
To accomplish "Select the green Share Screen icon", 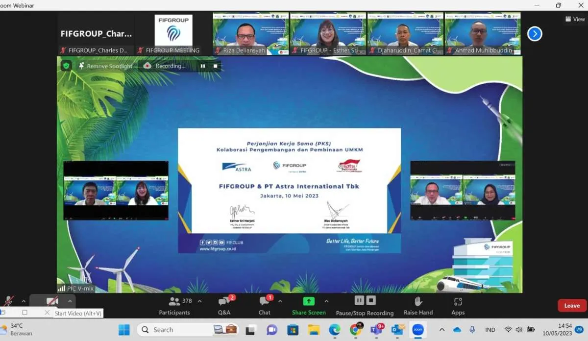I will tap(308, 301).
